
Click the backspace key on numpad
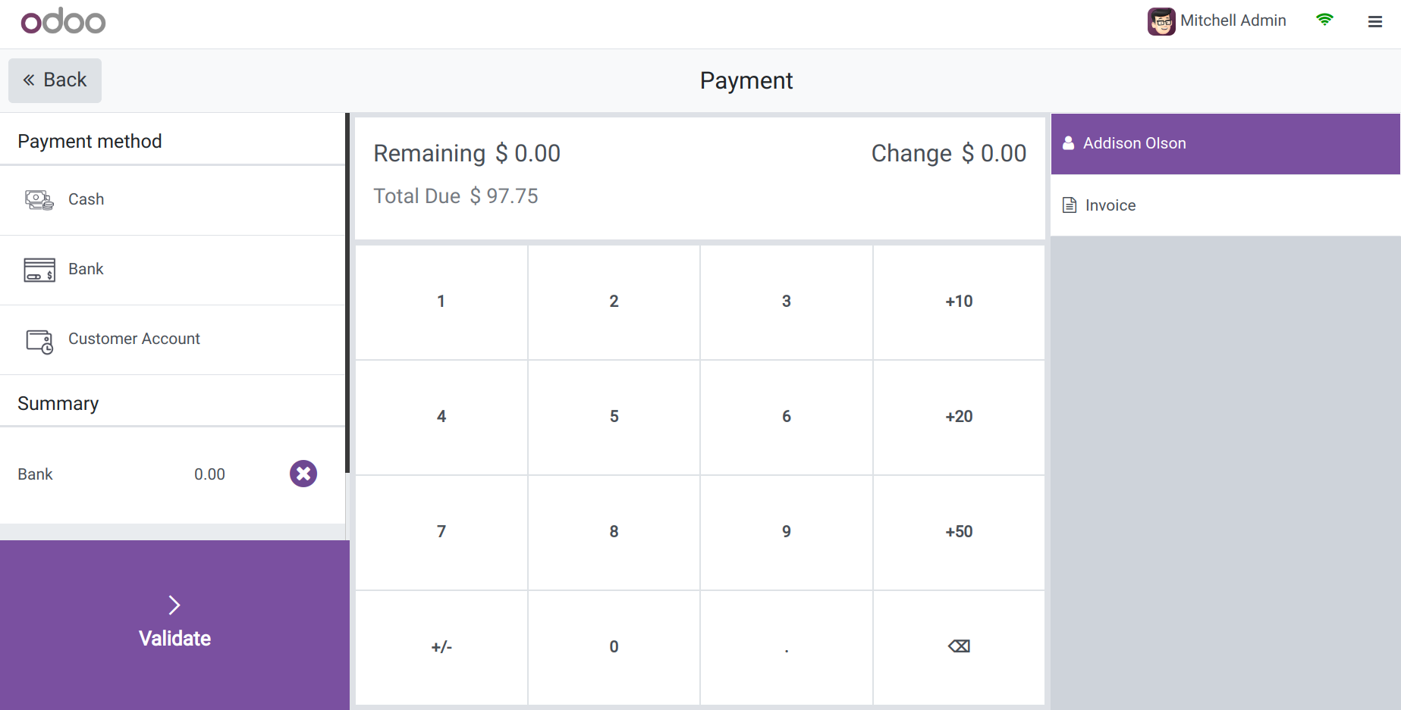point(959,646)
